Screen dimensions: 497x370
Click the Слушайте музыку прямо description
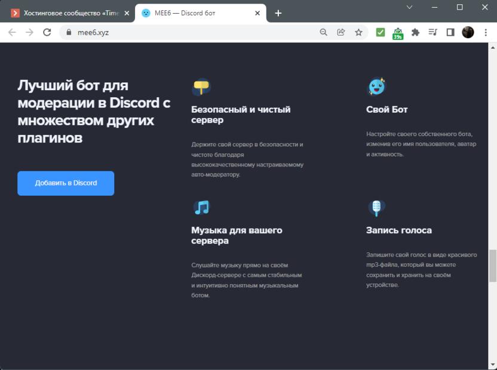(246, 280)
